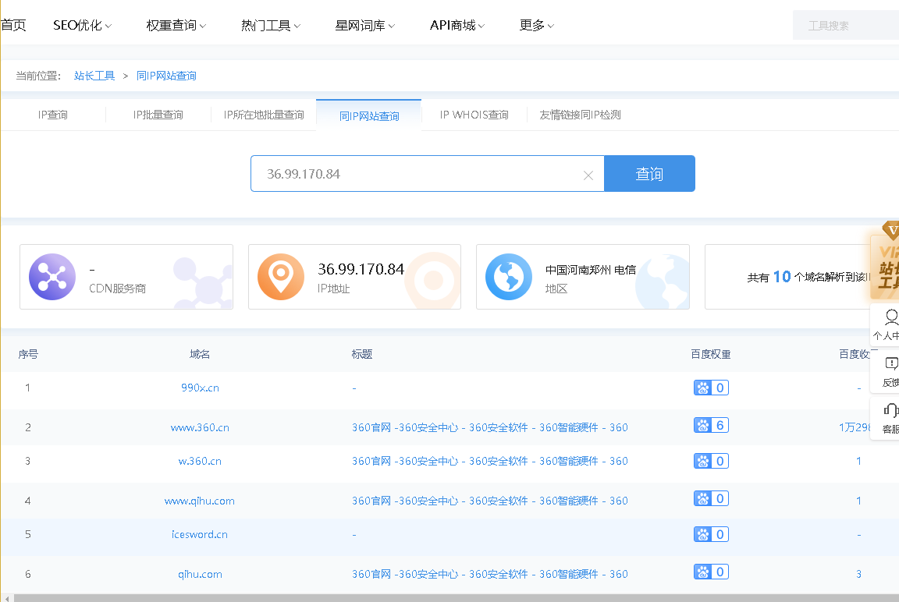899x602 pixels.
Task: Click Baidu weight badge for icesword.cn
Action: [711, 534]
